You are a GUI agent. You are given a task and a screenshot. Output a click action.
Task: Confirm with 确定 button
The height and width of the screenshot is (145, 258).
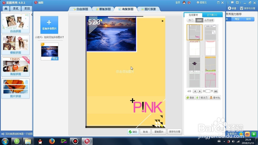(133, 132)
